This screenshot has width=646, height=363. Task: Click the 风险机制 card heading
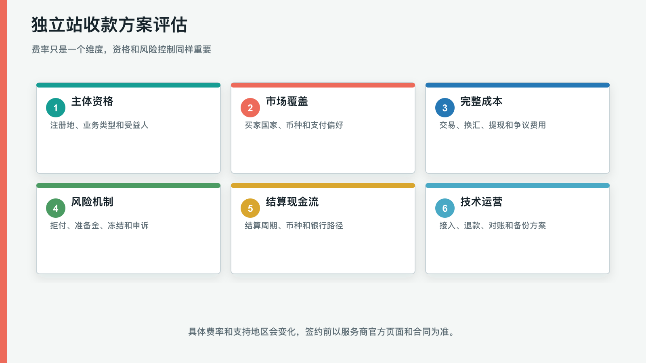(92, 202)
